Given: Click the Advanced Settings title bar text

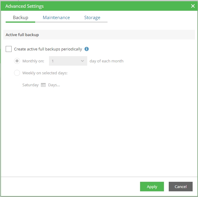Looking at the screenshot, I should [24, 6].
